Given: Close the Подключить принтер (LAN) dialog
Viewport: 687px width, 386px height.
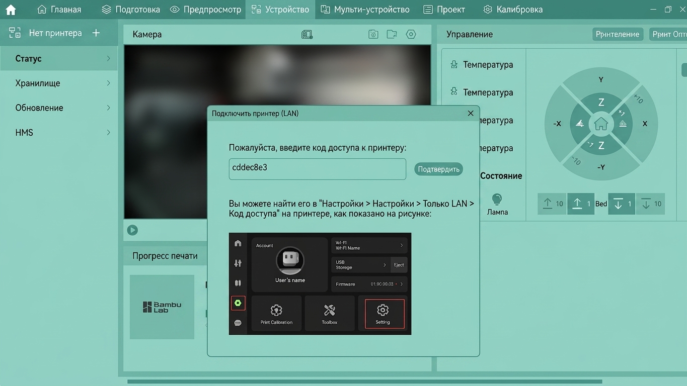Looking at the screenshot, I should (x=471, y=113).
